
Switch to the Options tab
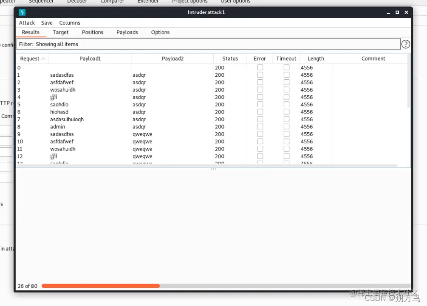(x=161, y=32)
